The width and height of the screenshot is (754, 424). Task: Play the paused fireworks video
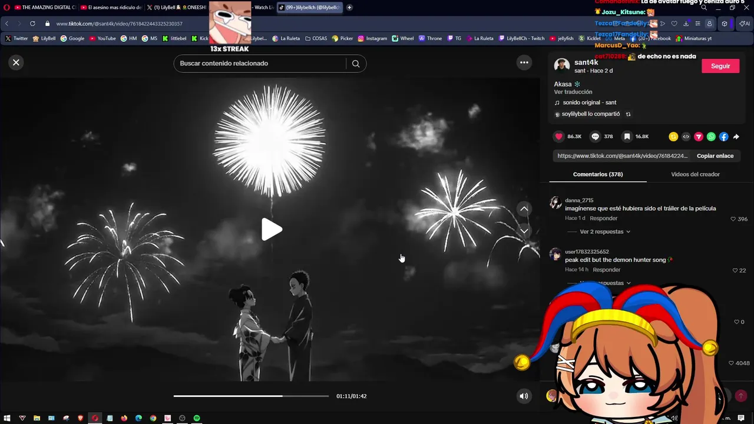coord(272,230)
